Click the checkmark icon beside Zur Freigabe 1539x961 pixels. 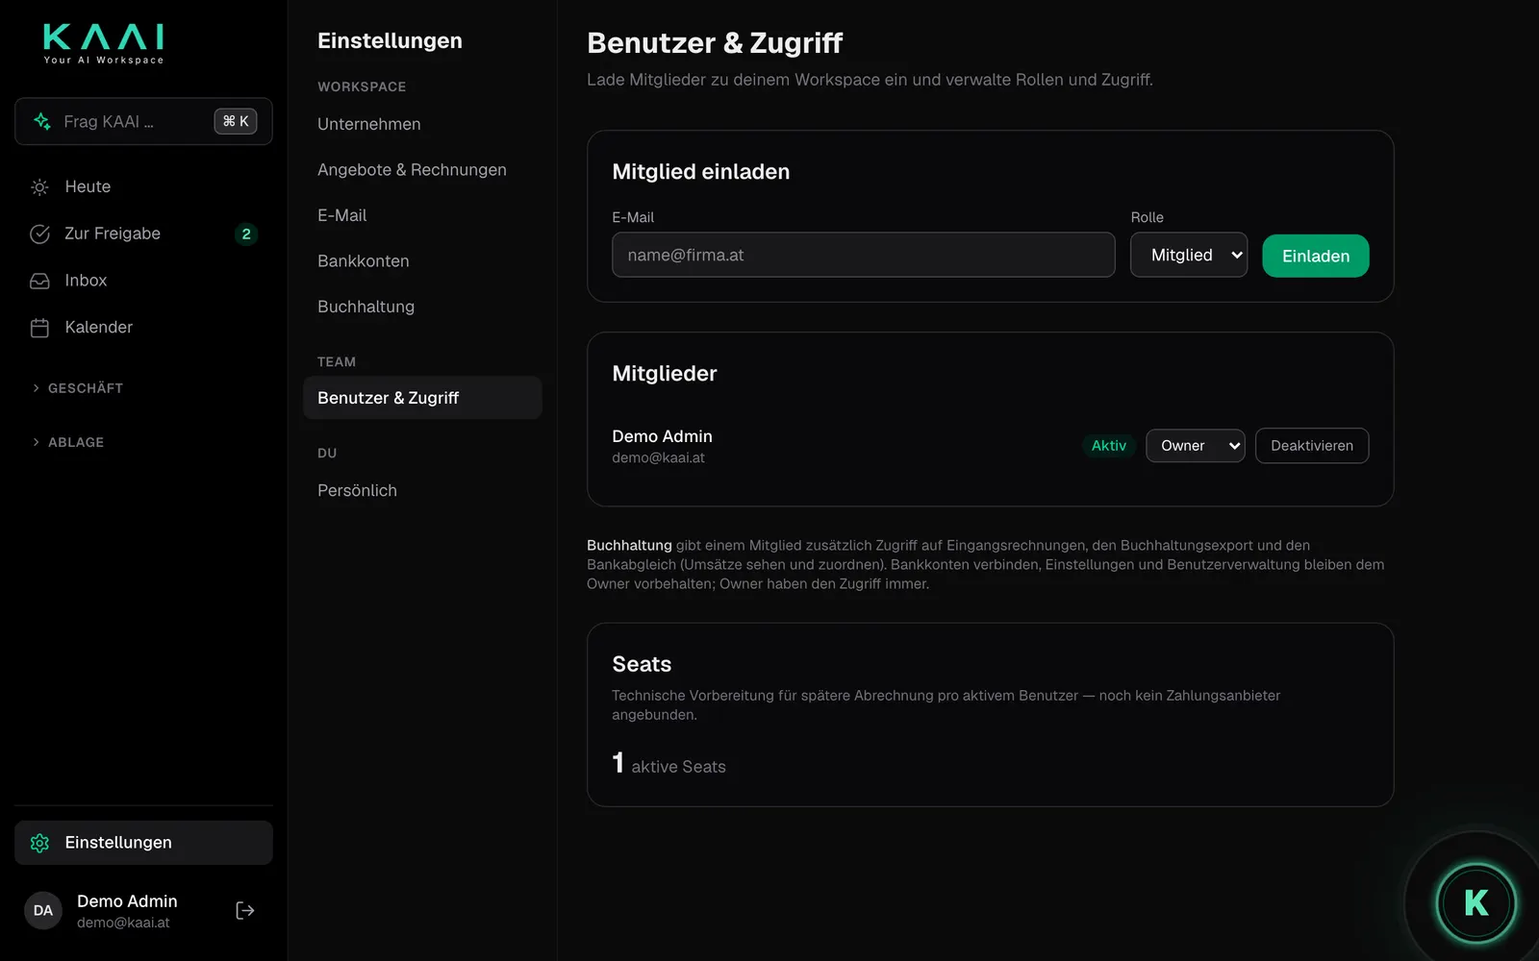(x=39, y=234)
